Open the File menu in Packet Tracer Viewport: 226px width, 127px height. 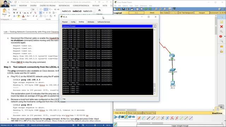point(115,6)
